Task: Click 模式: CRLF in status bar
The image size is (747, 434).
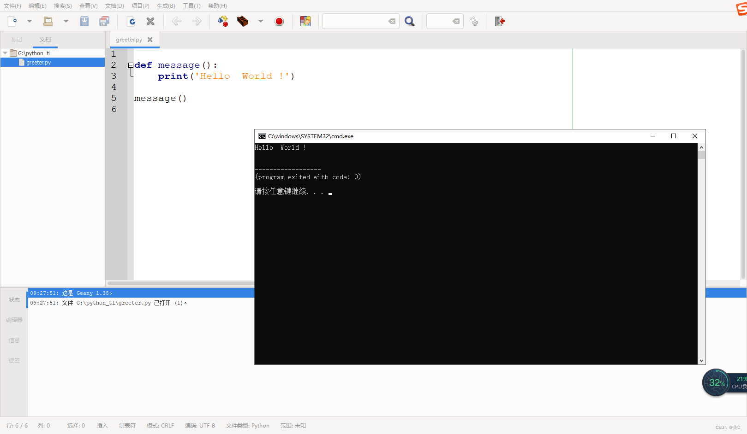Action: 160,426
